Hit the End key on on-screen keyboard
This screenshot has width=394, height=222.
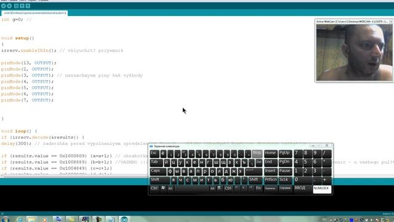click(x=271, y=163)
